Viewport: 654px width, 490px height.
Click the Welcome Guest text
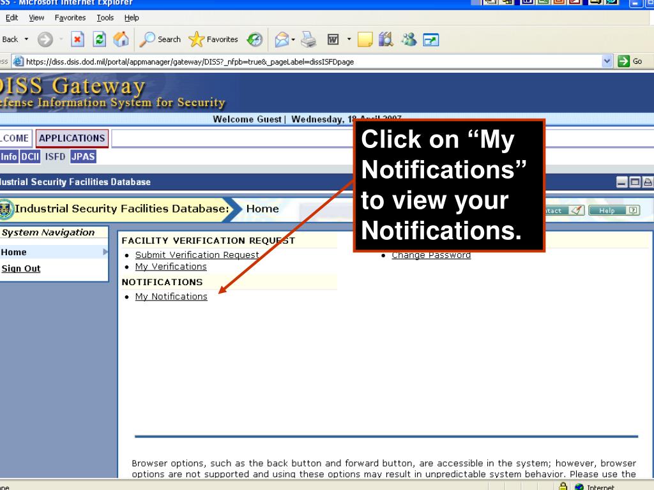click(x=247, y=119)
